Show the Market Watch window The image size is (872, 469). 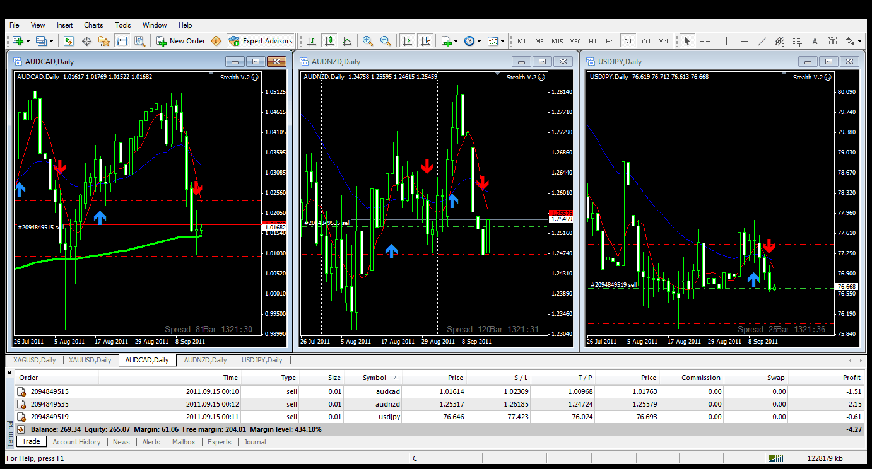tap(69, 41)
